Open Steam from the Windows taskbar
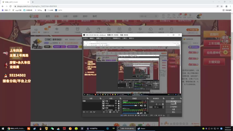The height and width of the screenshot is (131, 233). click(x=141, y=129)
